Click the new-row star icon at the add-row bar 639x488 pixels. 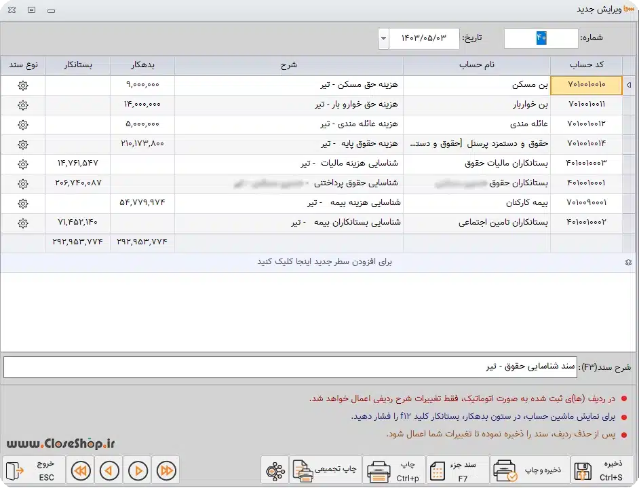pos(628,263)
